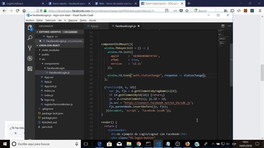
Task: Open a new Firefox tab
Action: 189,3
